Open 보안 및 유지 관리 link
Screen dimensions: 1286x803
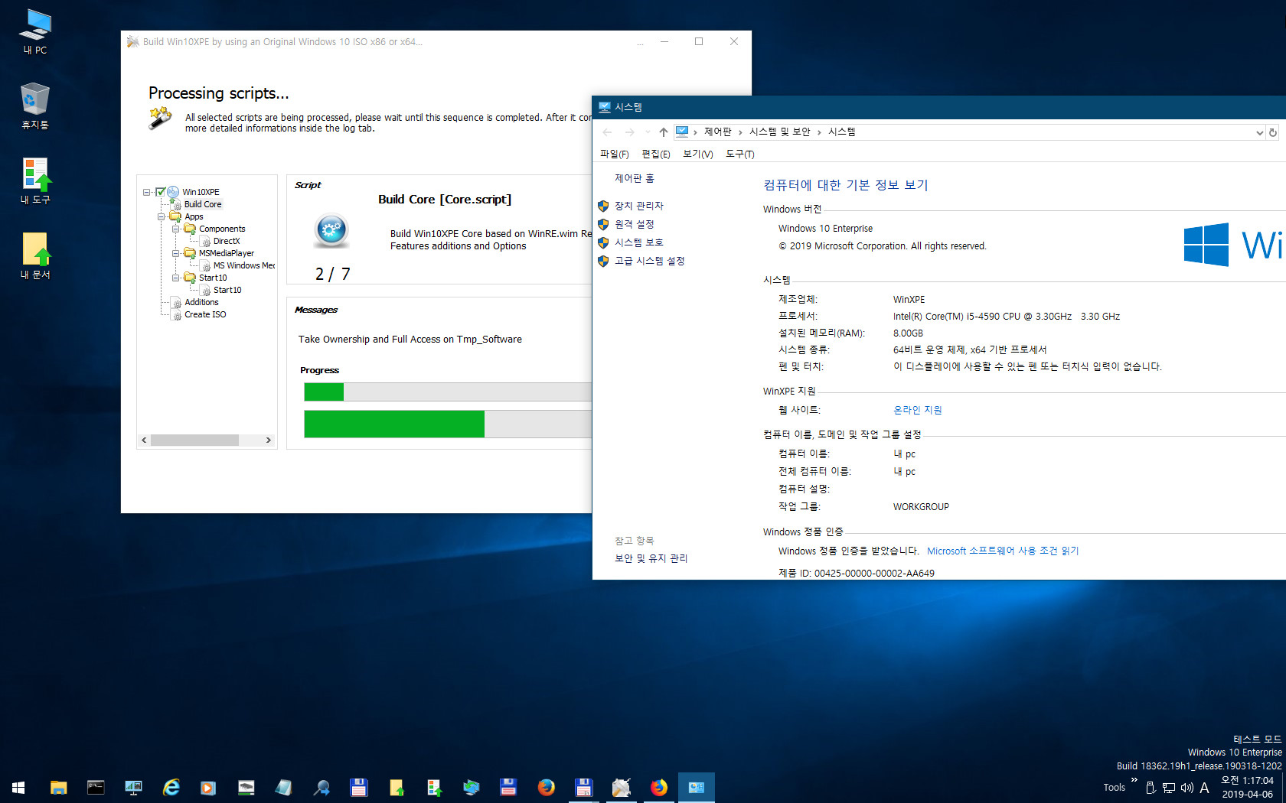click(x=651, y=558)
